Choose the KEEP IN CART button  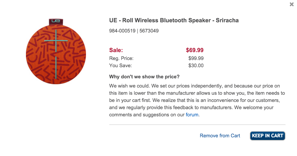267,136
